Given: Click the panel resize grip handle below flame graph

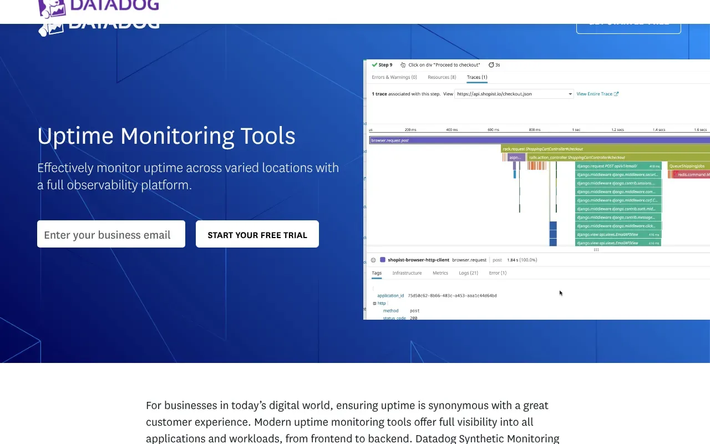Looking at the screenshot, I should tap(596, 250).
